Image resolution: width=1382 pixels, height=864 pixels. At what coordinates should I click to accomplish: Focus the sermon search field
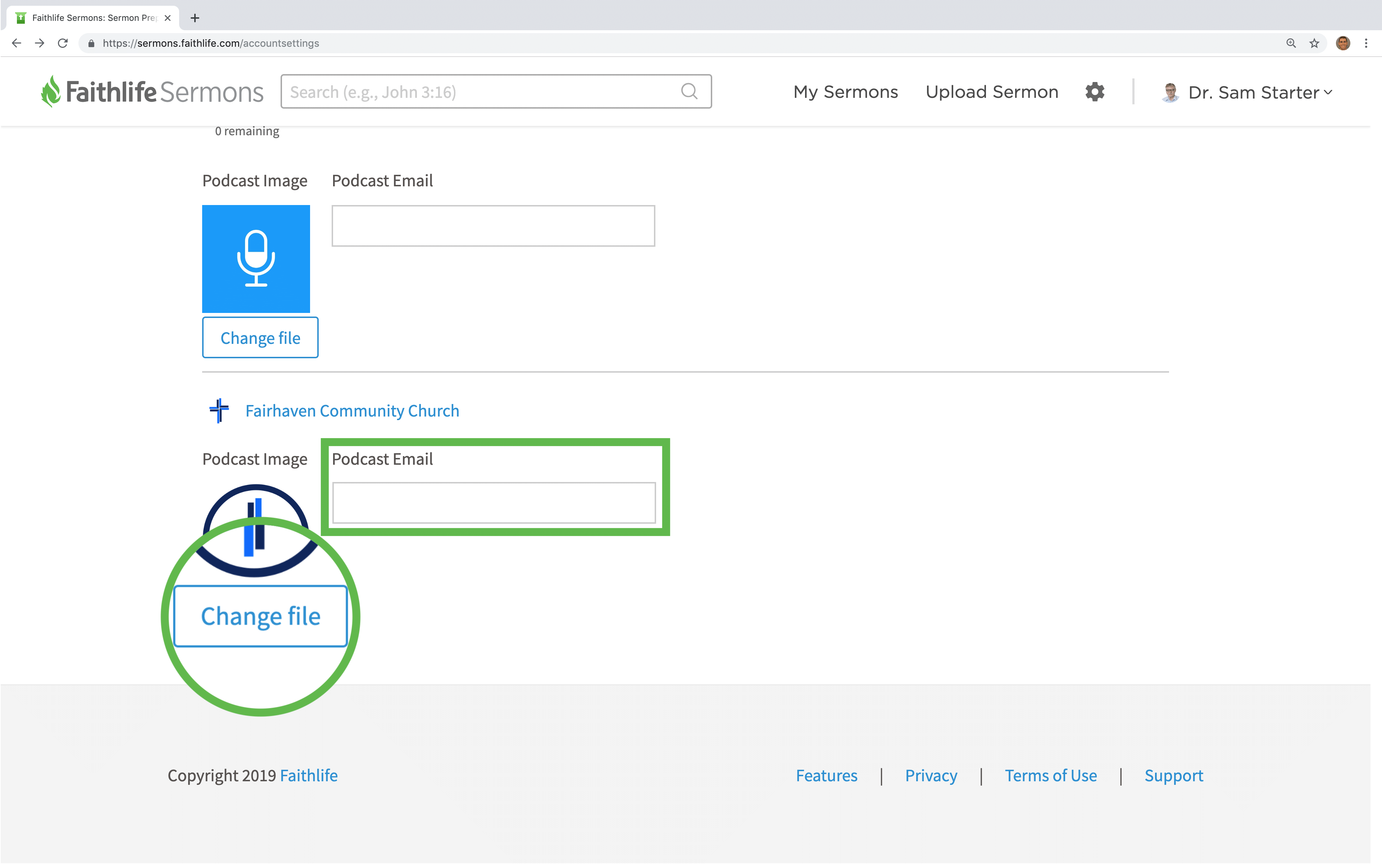pyautogui.click(x=496, y=91)
